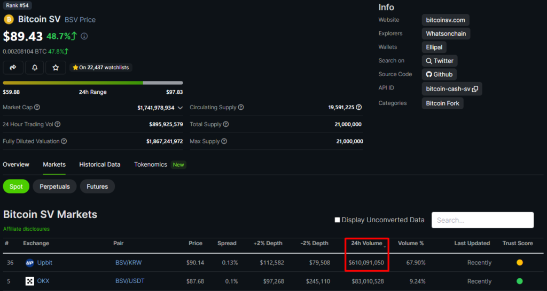547x291 pixels.
Task: Sort by the Exchange column header
Action: (x=36, y=244)
